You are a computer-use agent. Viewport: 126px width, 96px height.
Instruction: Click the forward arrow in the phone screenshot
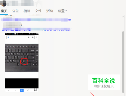pyautogui.click(x=15, y=90)
